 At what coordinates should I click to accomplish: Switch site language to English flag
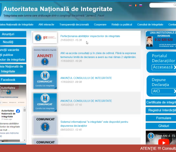point(130,5)
